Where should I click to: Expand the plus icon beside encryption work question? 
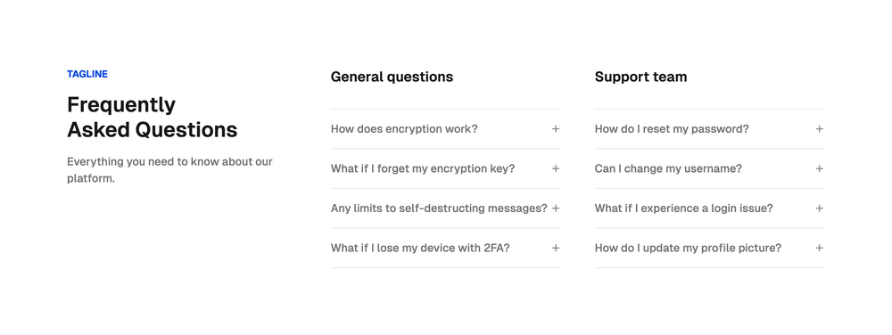[556, 129]
